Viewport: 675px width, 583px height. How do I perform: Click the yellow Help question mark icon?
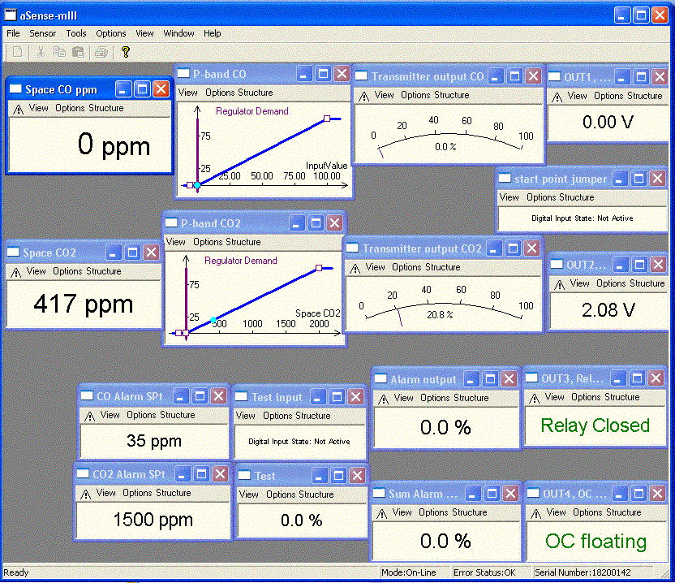point(125,52)
